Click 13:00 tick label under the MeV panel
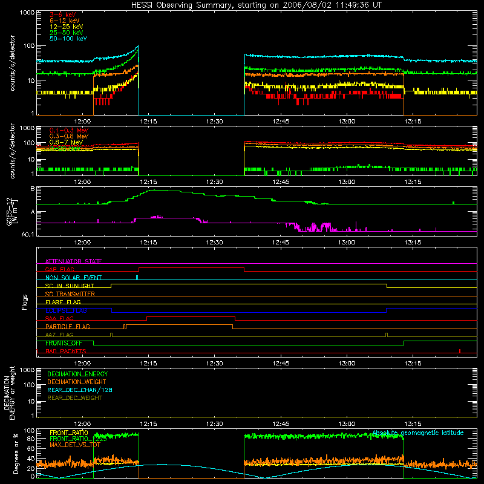The image size is (484, 484). (347, 182)
